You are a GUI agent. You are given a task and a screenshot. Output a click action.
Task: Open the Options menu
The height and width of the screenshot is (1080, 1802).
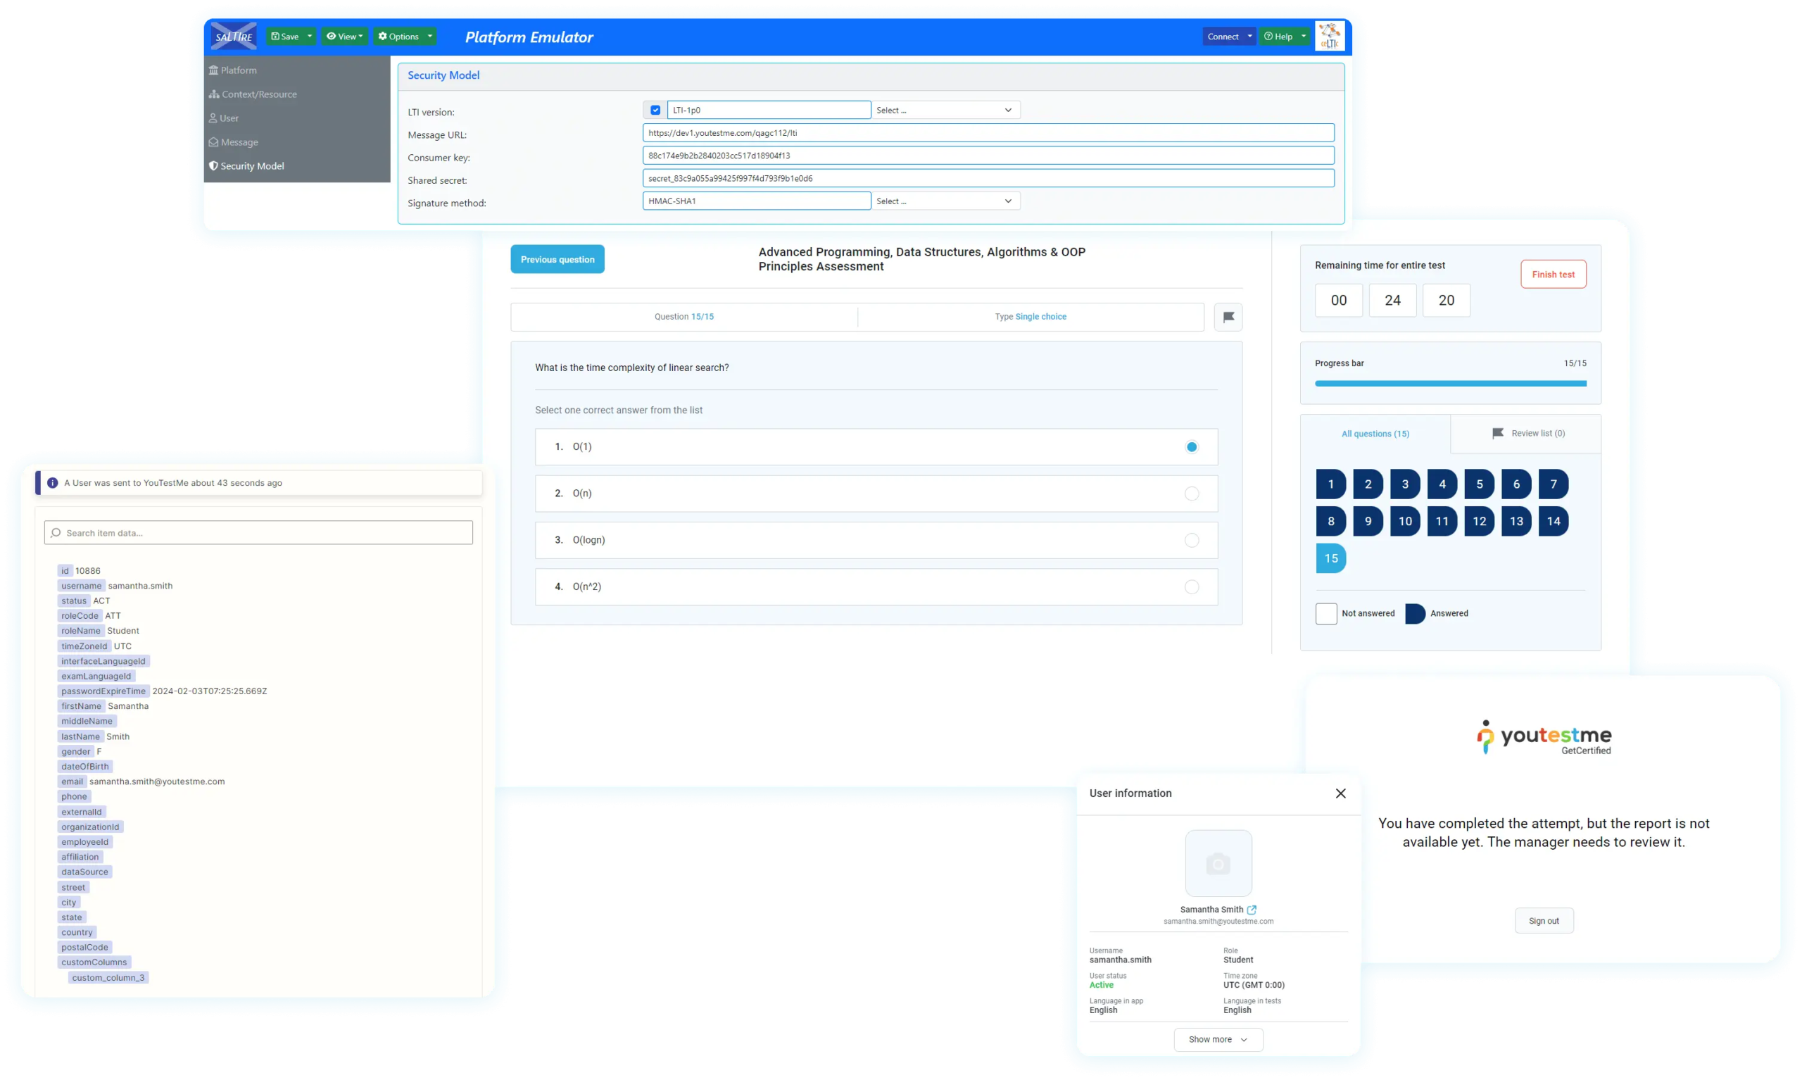[404, 37]
